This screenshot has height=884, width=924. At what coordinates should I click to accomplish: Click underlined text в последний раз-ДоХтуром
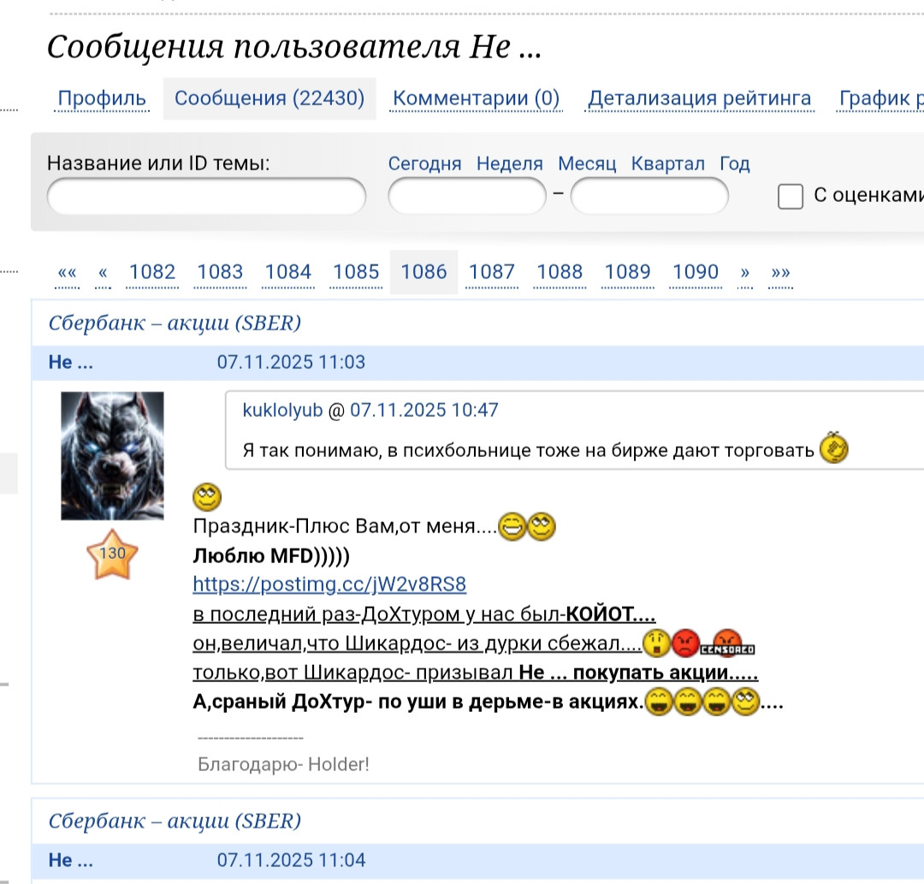click(328, 614)
